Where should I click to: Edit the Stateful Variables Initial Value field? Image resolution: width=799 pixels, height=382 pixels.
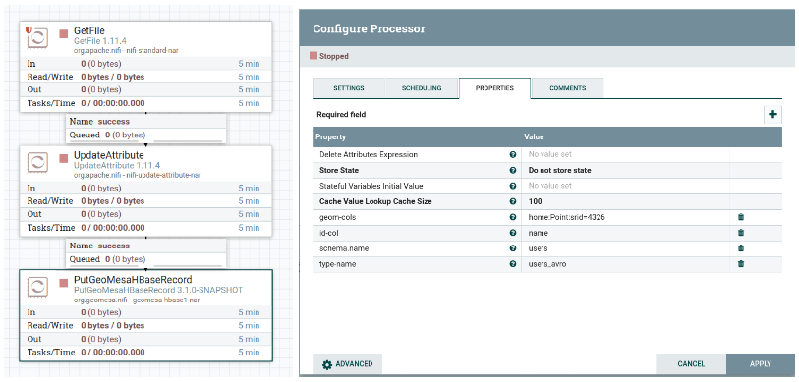point(626,186)
